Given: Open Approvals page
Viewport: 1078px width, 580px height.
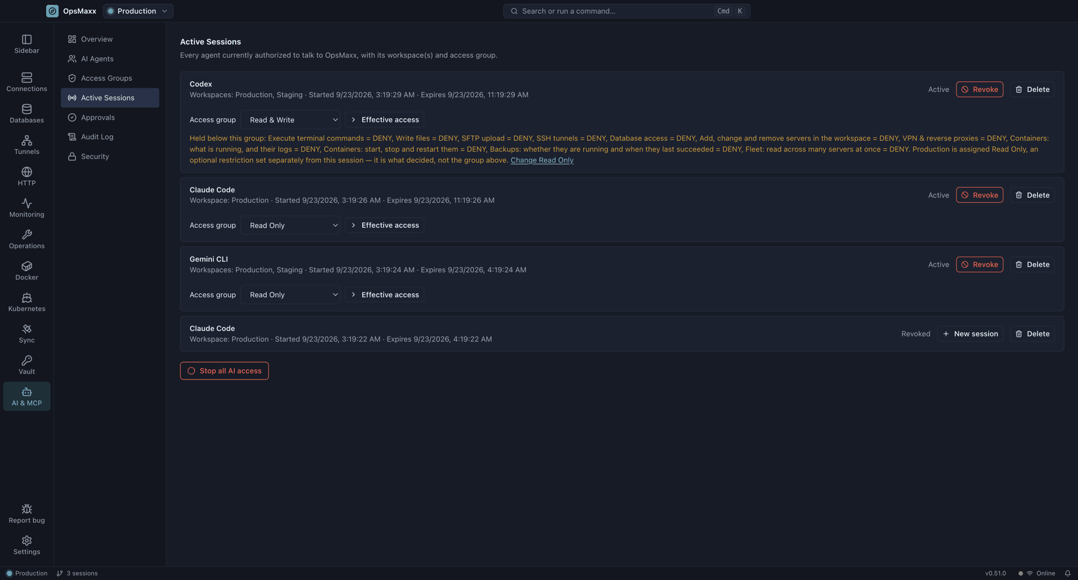Looking at the screenshot, I should click(110, 117).
